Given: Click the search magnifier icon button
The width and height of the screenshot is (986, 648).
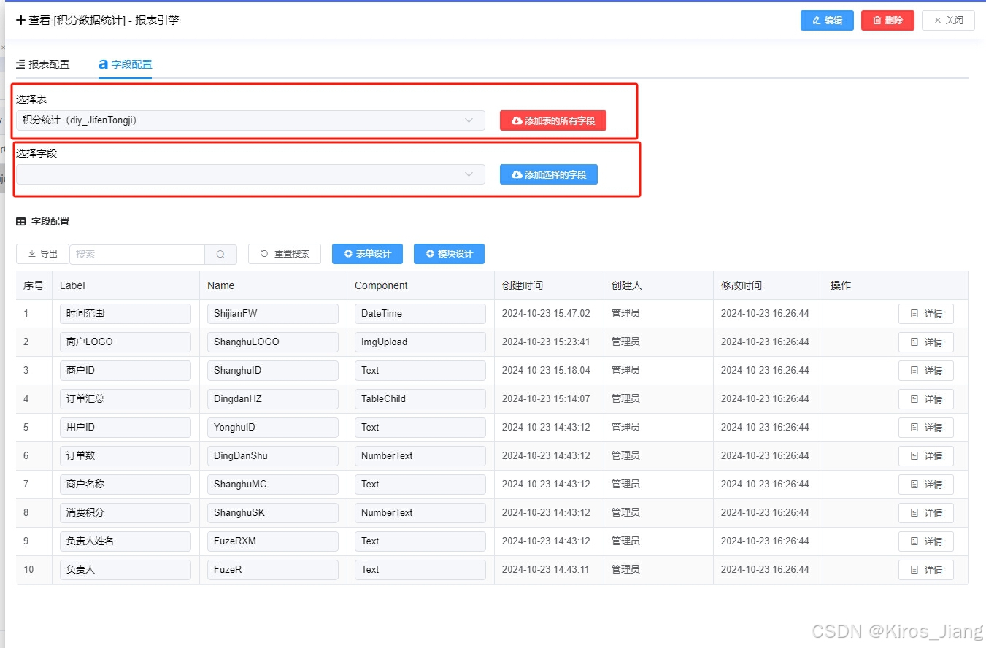Looking at the screenshot, I should click(x=220, y=254).
